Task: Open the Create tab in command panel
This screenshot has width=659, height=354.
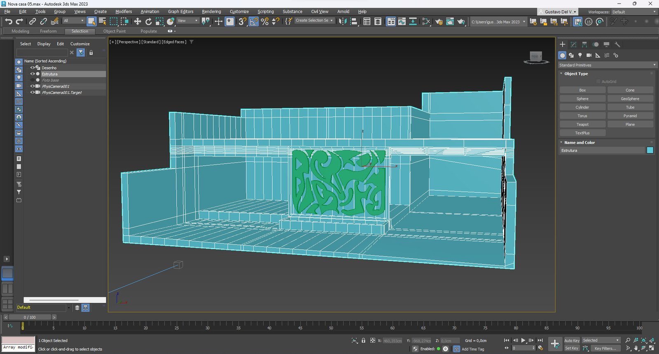Action: click(563, 44)
